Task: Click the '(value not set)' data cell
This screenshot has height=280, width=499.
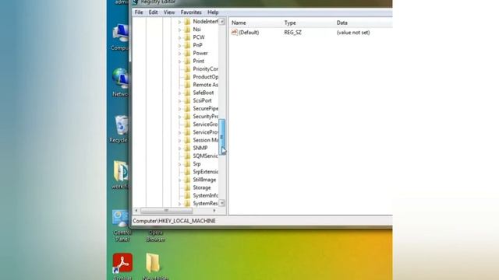Action: tap(353, 33)
